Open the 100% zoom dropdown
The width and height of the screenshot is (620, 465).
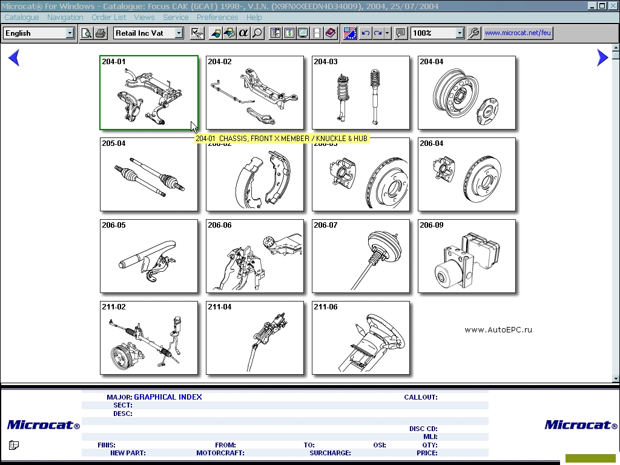click(x=460, y=33)
